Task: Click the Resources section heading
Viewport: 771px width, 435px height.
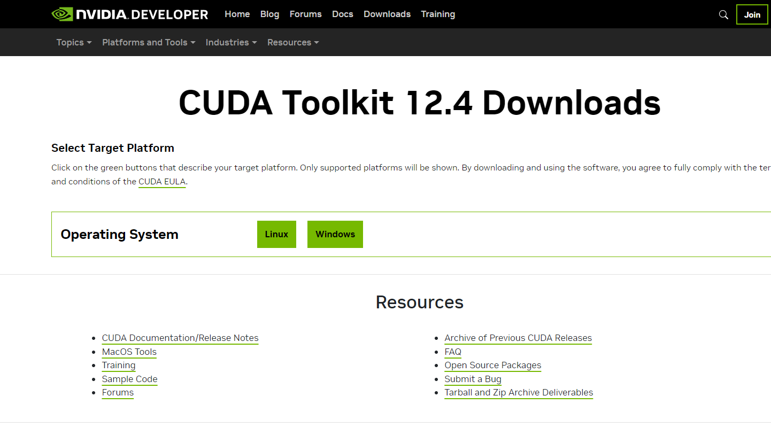Action: tap(420, 302)
